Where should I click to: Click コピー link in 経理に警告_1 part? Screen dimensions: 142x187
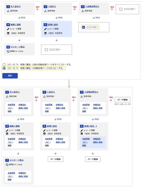click(85, 142)
